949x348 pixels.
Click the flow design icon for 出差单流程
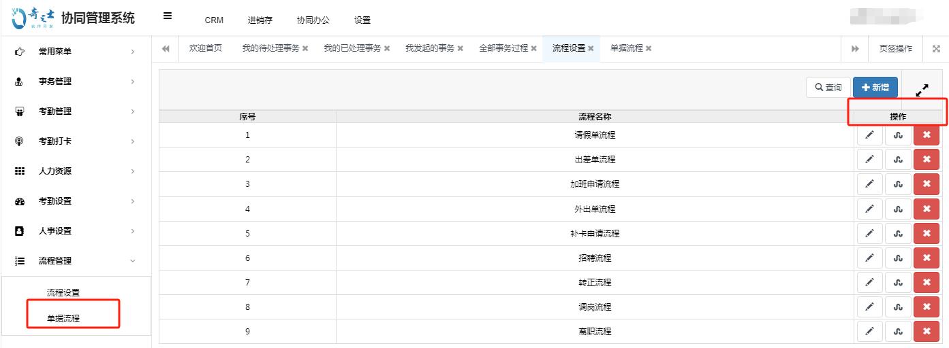[898, 160]
